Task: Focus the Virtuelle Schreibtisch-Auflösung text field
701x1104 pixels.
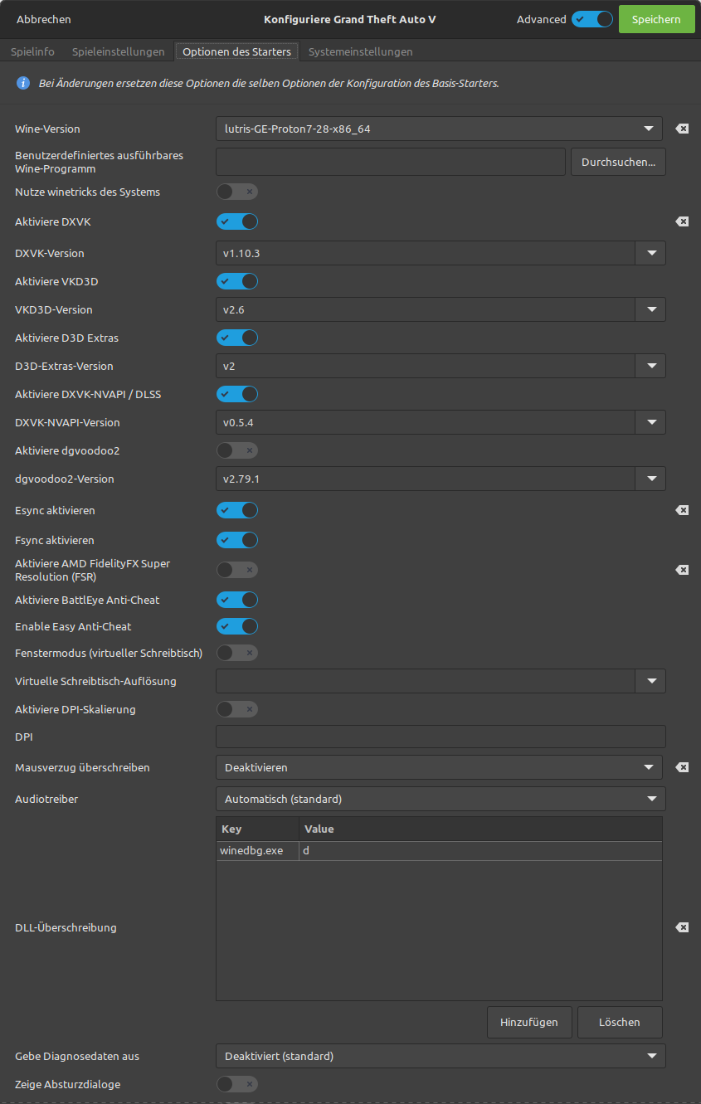Action: (426, 681)
